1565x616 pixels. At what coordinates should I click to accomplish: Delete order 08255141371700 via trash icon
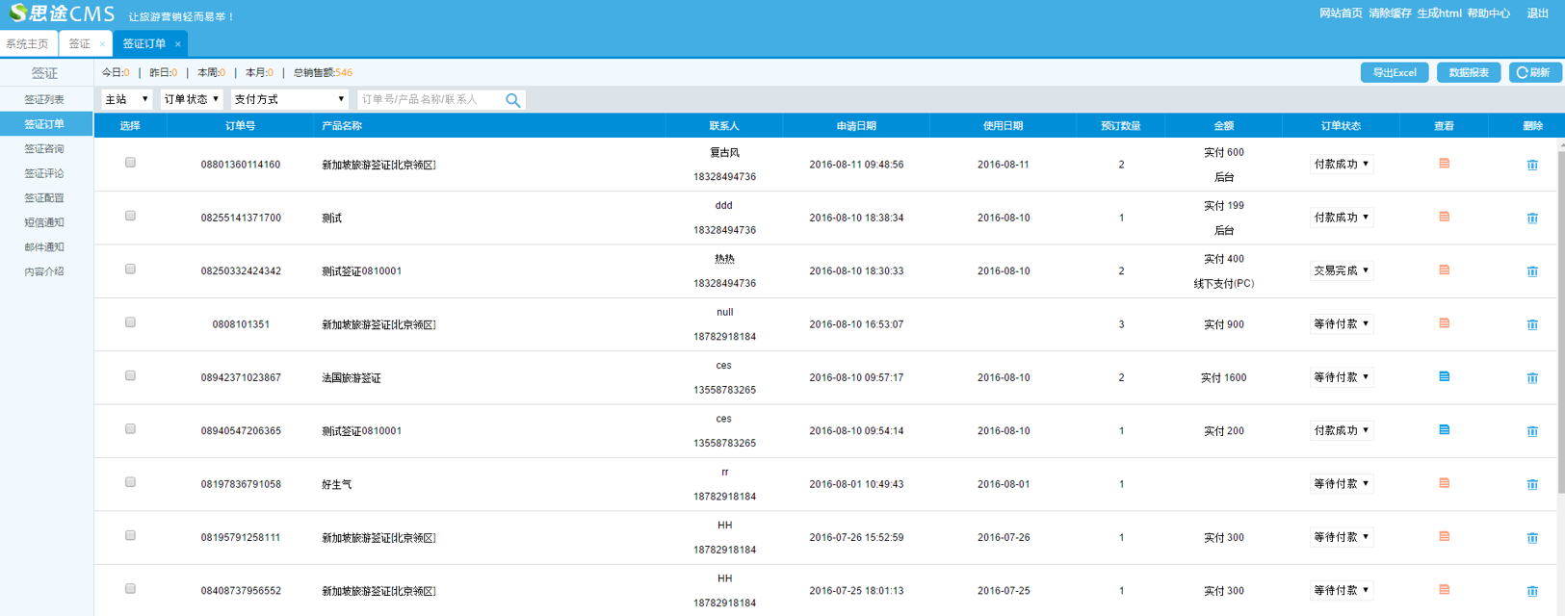1532,218
